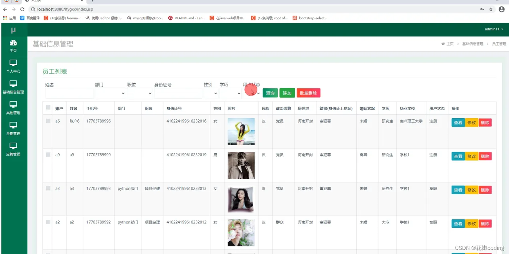The height and width of the screenshot is (254, 509).
Task: Check the row checkbox for account a9
Action: point(48,155)
